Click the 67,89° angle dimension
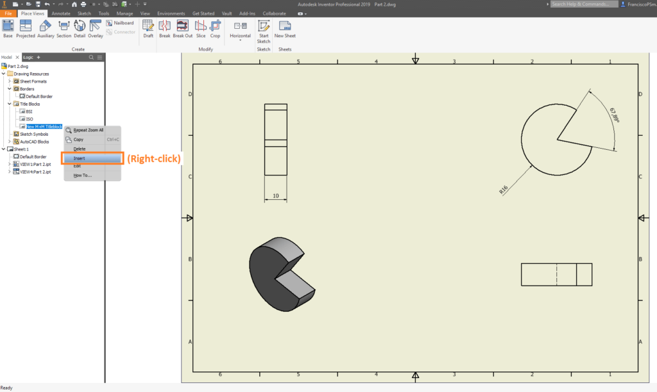The image size is (657, 392). click(614, 115)
